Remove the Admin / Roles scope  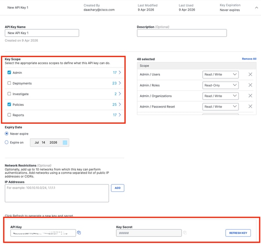(250, 85)
